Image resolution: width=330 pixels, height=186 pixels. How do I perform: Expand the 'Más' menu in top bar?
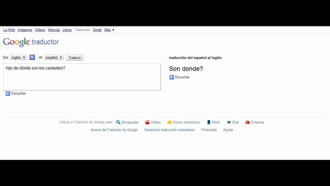click(109, 30)
